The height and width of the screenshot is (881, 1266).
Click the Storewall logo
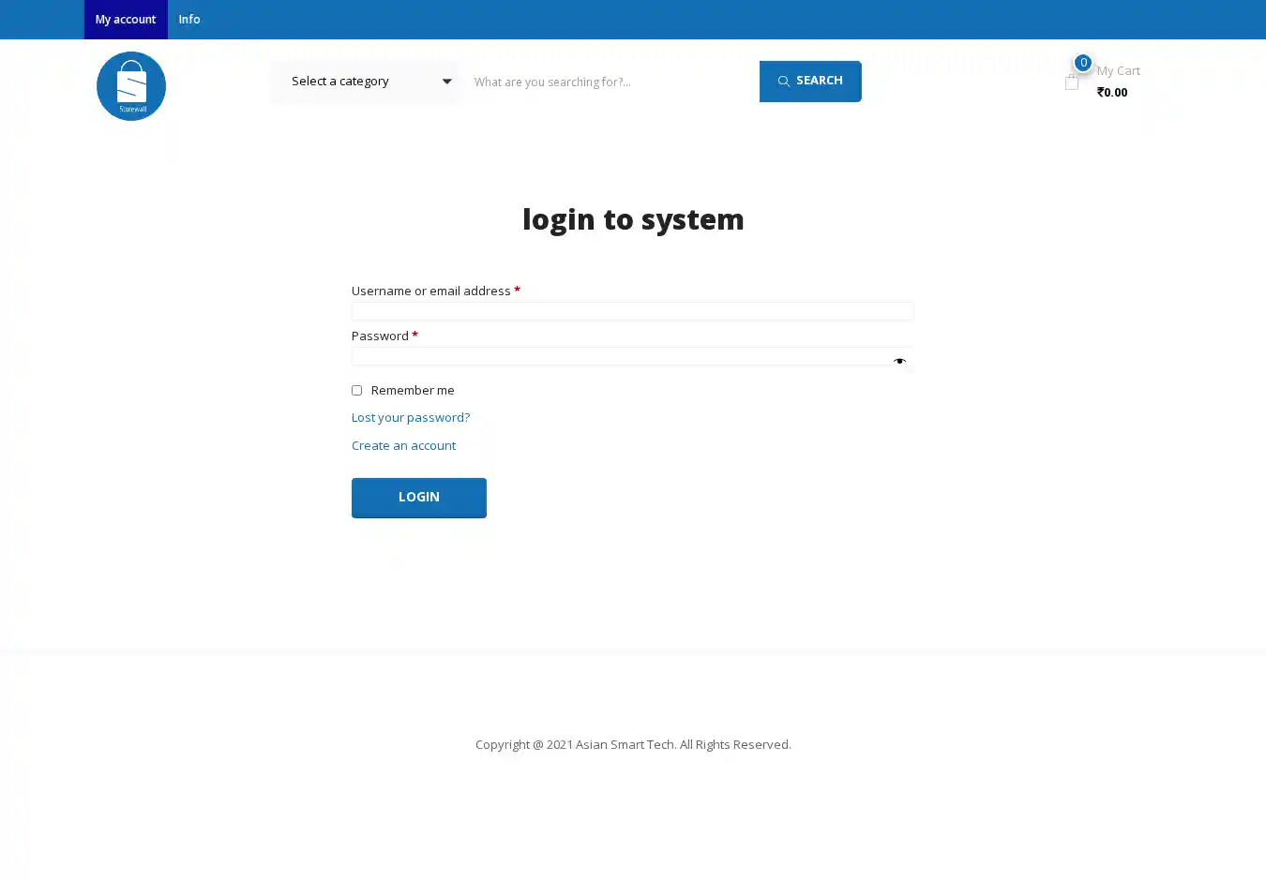pyautogui.click(x=131, y=86)
